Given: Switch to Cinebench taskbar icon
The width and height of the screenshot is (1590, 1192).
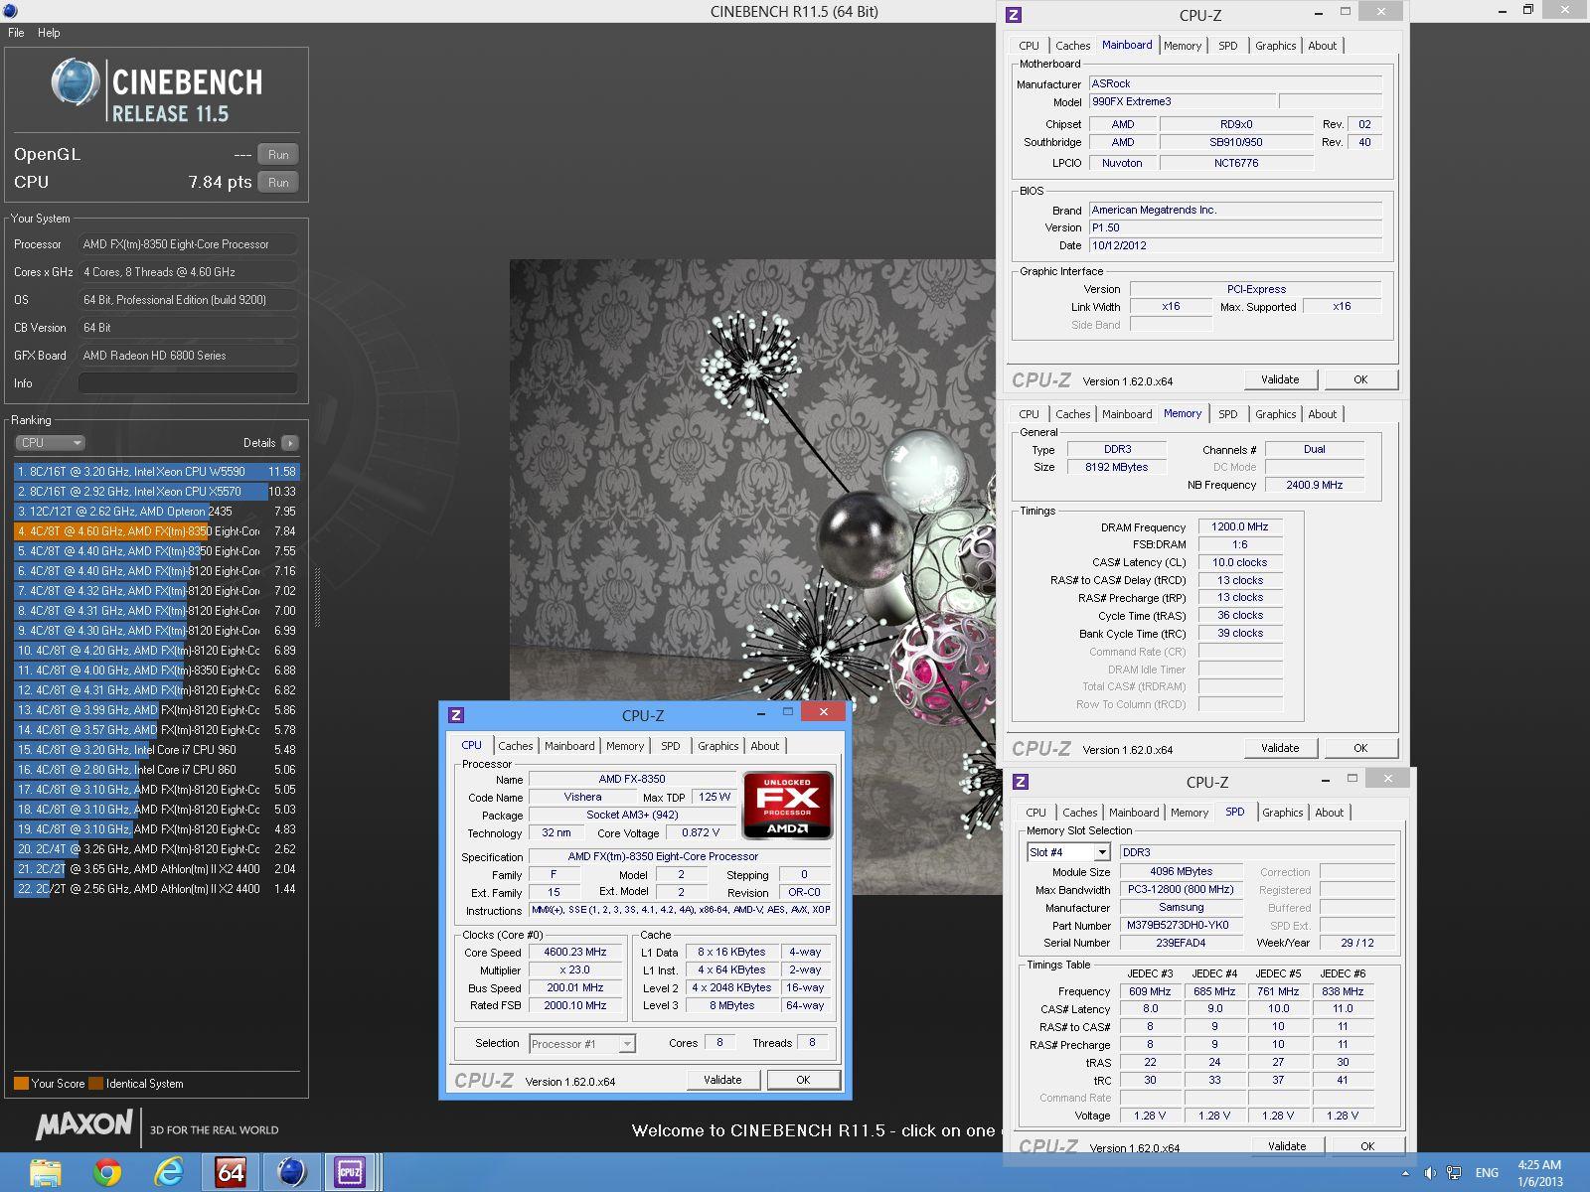Looking at the screenshot, I should [291, 1173].
